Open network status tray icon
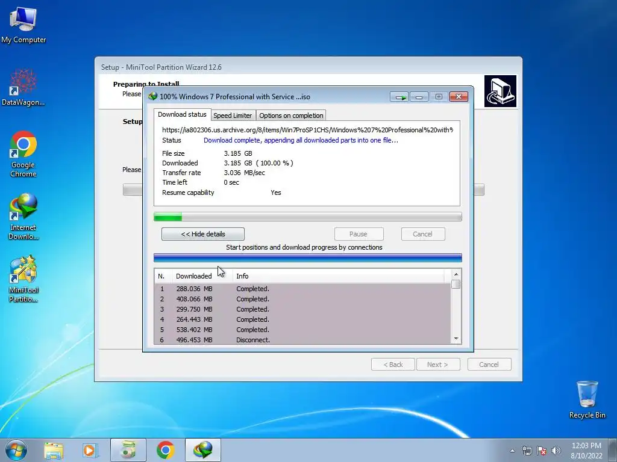The height and width of the screenshot is (462, 617). click(x=527, y=451)
